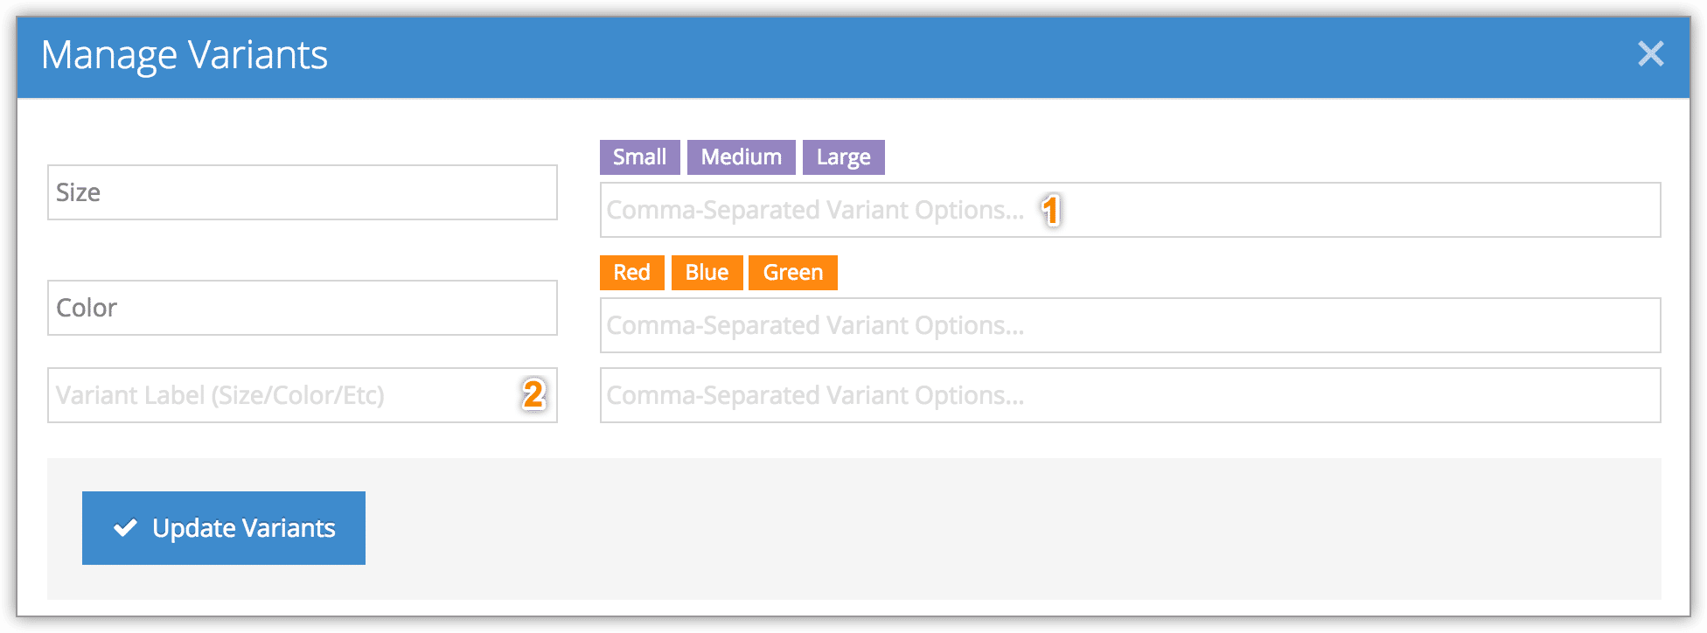Click the Green color tag

[x=792, y=273]
